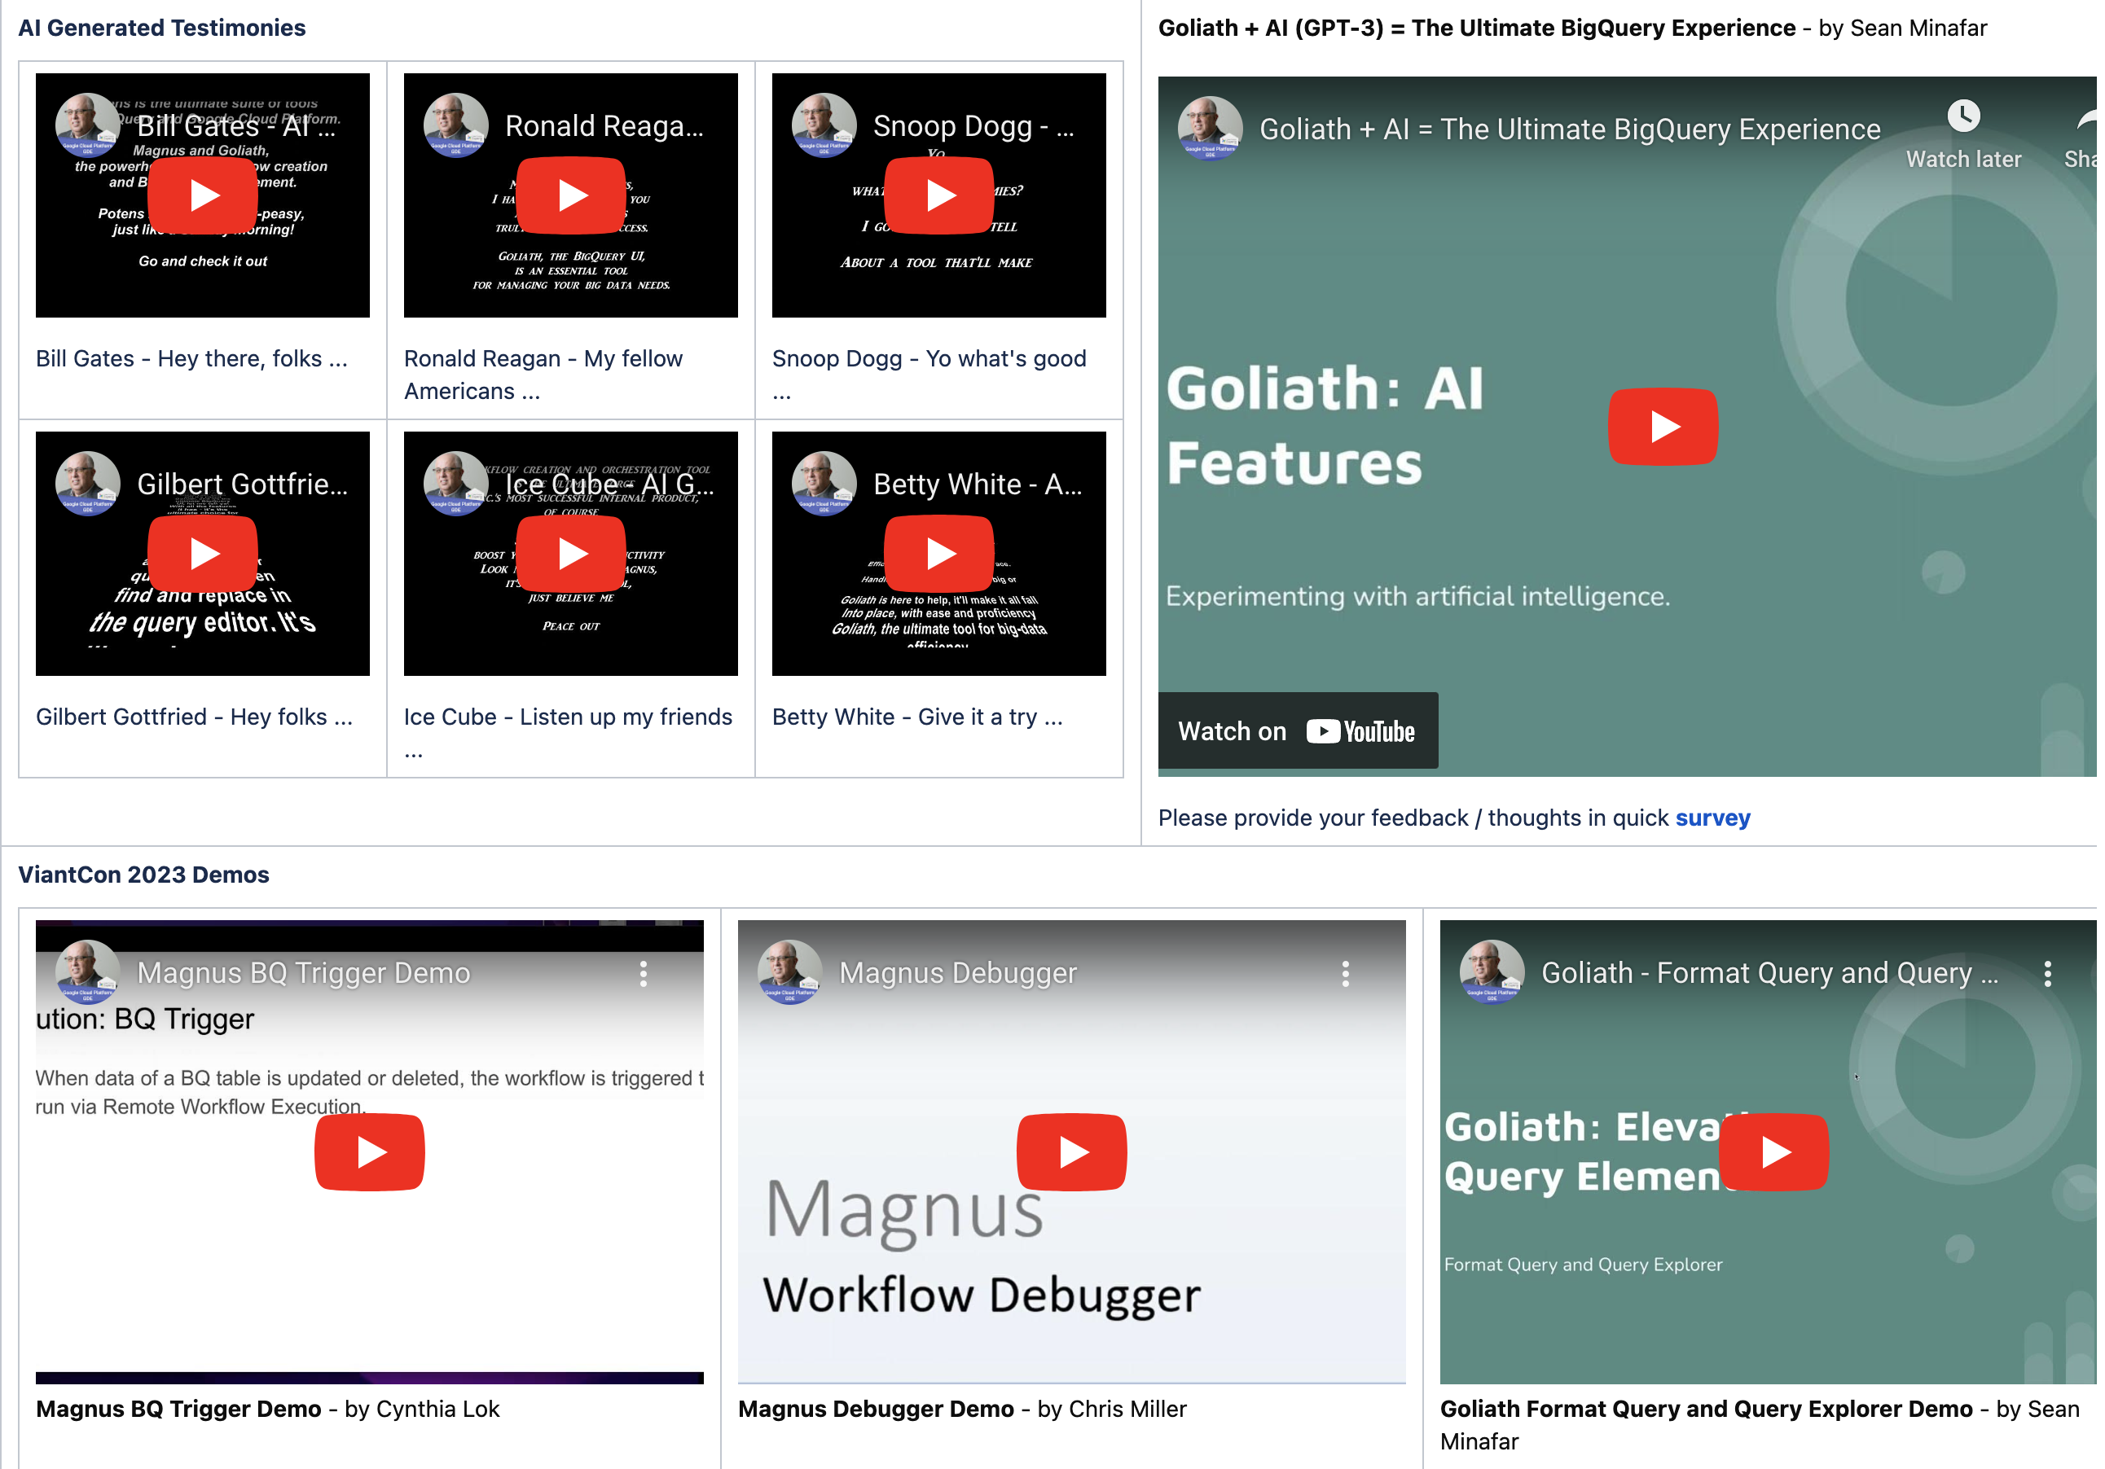
Task: Click the 'ViantCon 2023 Demos' heading
Action: click(x=144, y=875)
